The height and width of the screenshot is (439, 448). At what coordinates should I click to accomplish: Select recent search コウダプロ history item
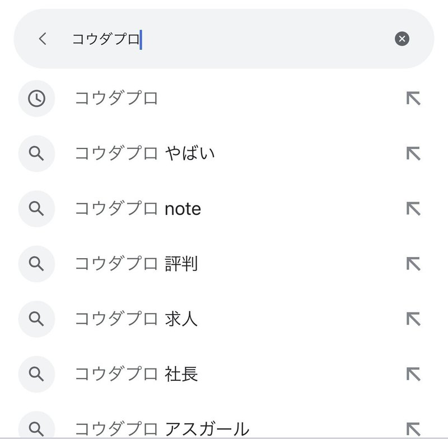[x=116, y=99]
